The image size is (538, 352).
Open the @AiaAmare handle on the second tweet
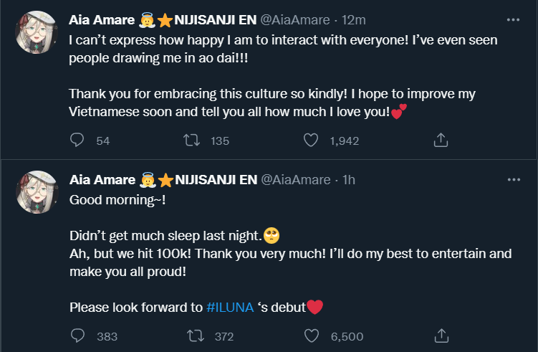coord(302,179)
